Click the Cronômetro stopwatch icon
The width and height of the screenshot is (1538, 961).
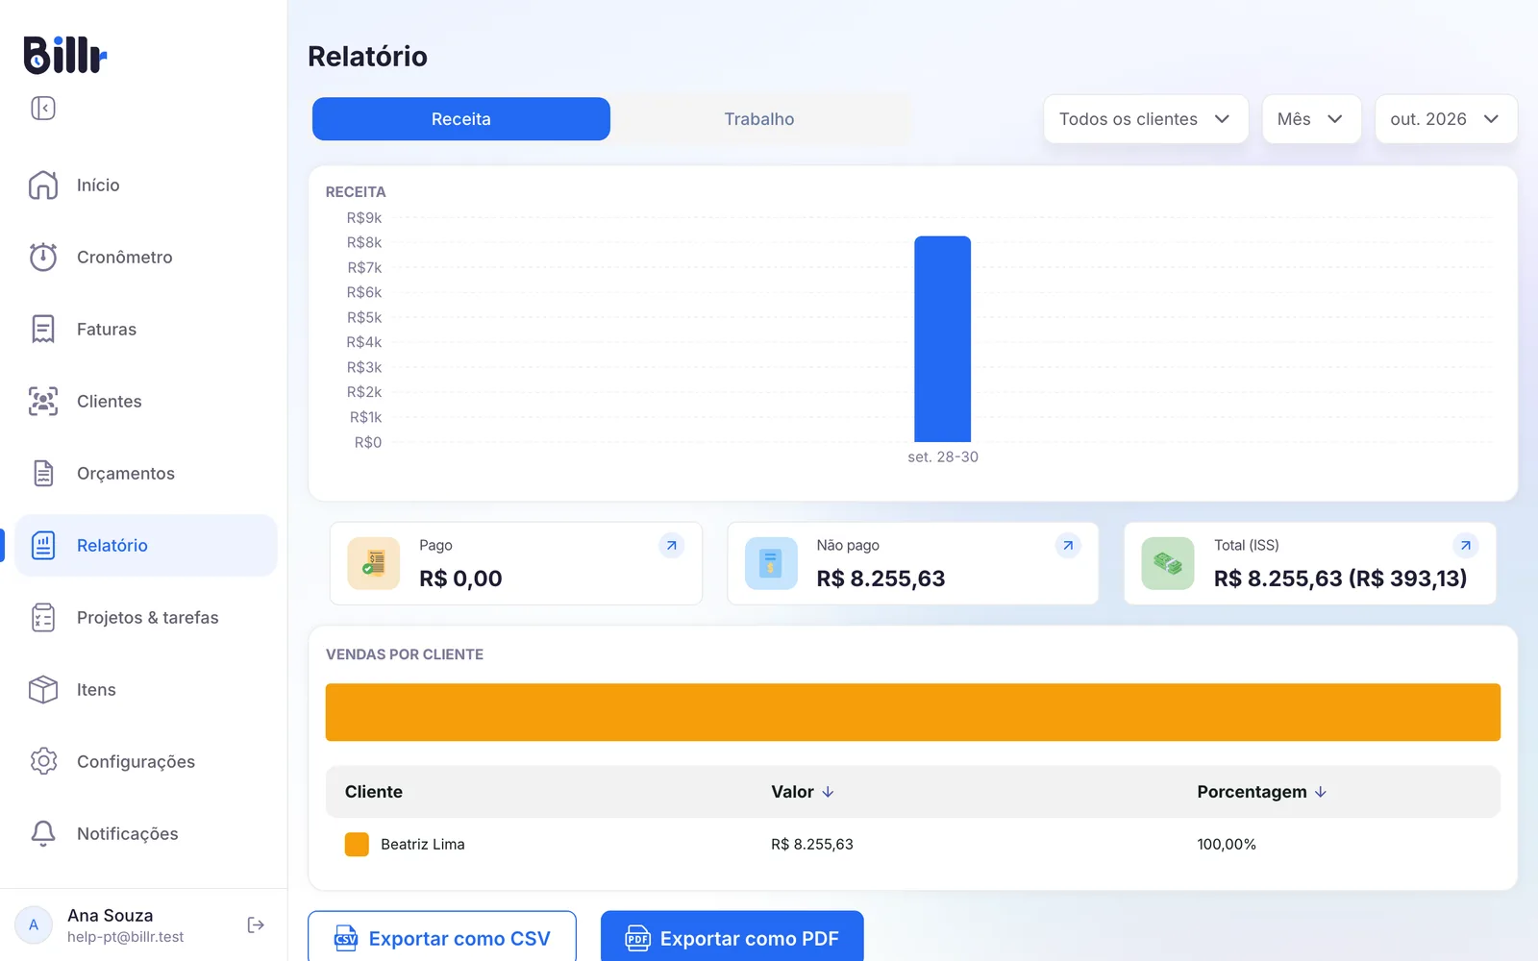click(43, 257)
